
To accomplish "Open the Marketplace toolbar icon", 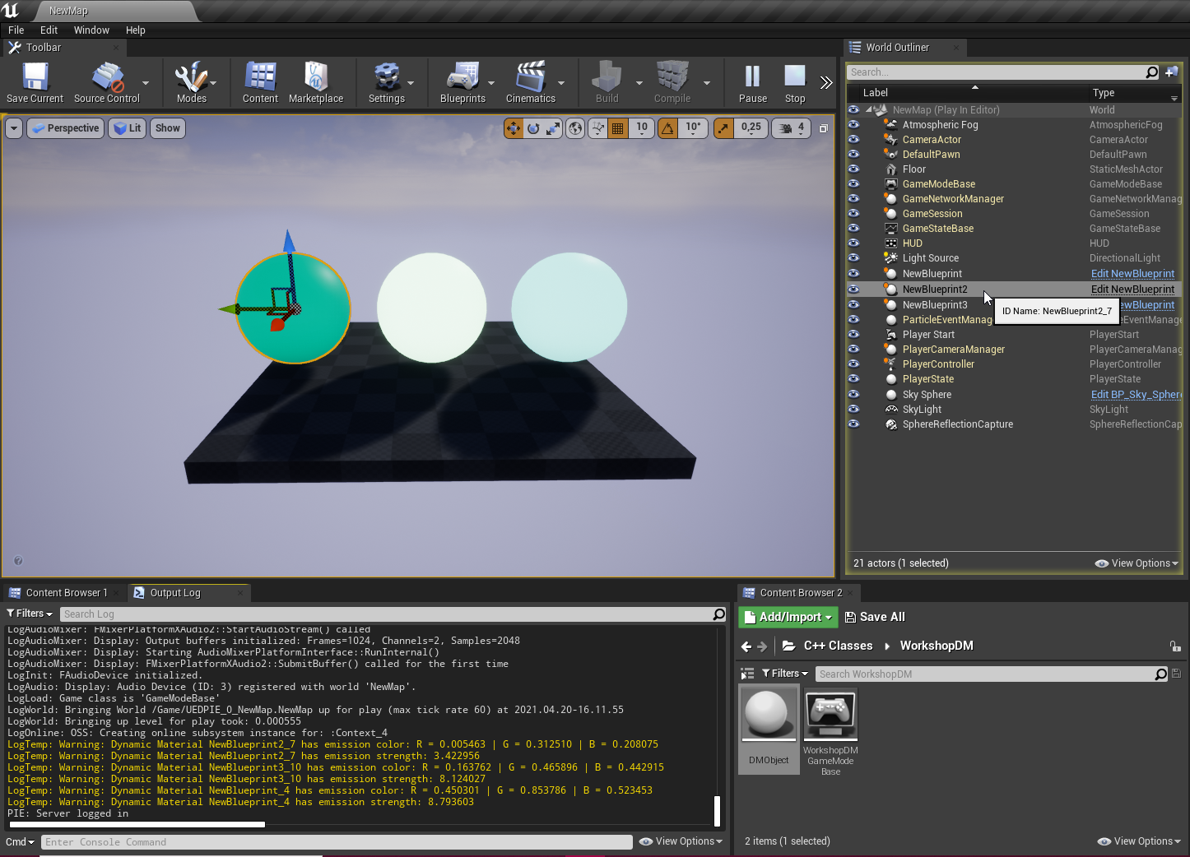I will point(316,83).
